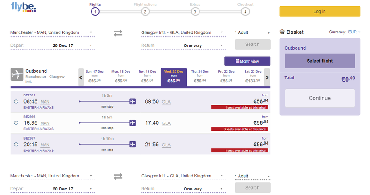Click the flybe logo
The image size is (370, 195).
[x=23, y=7]
